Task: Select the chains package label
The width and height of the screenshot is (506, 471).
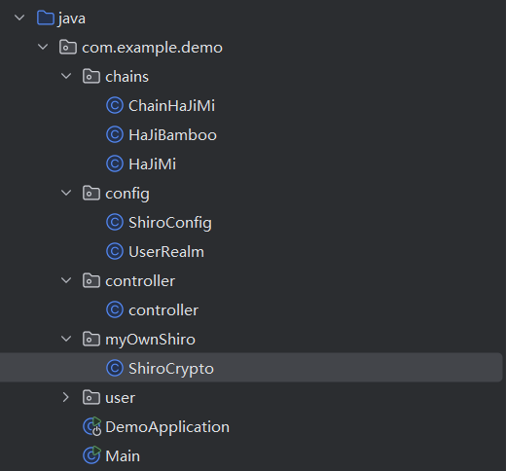Action: pyautogui.click(x=126, y=77)
